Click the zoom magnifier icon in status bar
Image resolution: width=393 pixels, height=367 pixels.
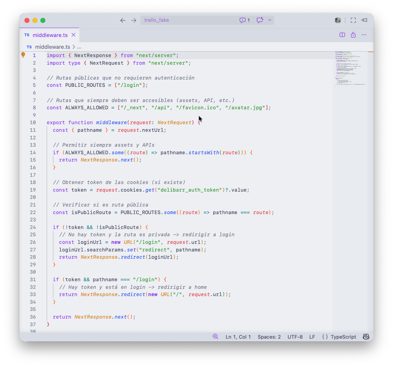(x=215, y=337)
